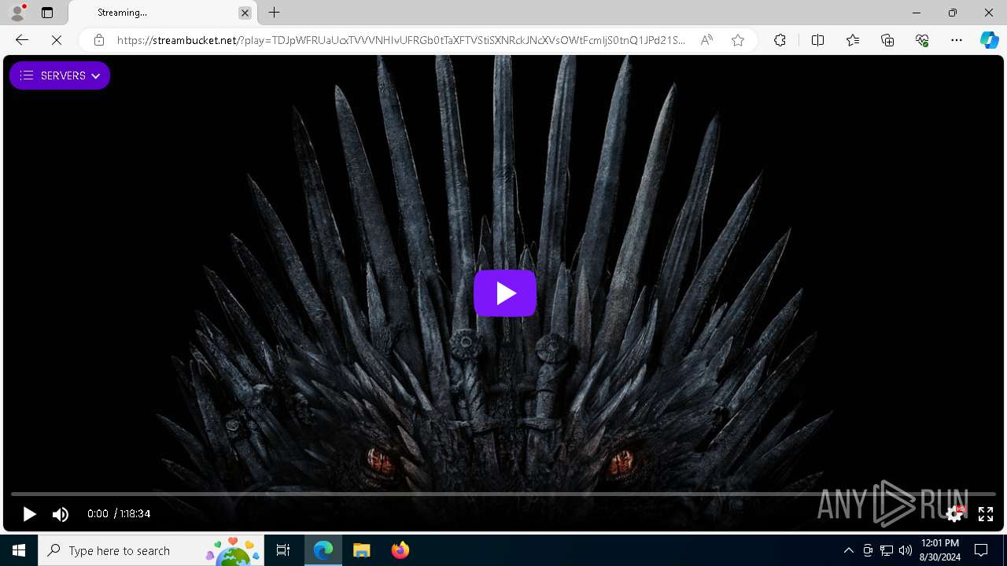Show hidden system tray icons

[x=848, y=550]
